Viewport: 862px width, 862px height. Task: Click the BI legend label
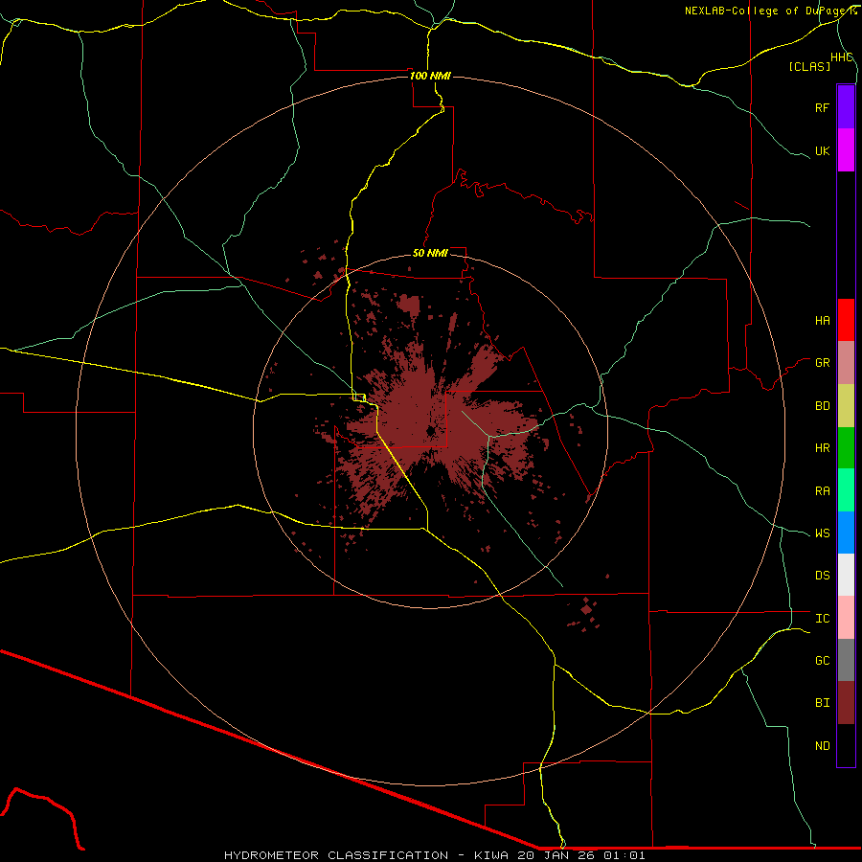click(822, 703)
